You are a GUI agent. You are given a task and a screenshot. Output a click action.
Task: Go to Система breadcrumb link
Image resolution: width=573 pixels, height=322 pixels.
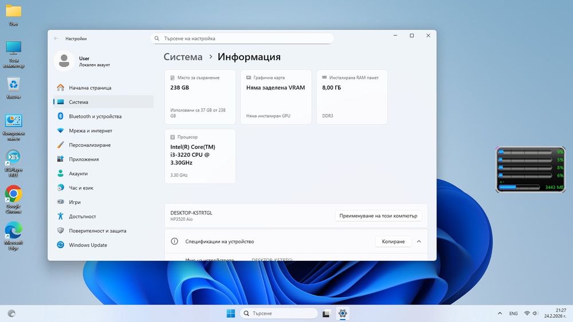183,57
